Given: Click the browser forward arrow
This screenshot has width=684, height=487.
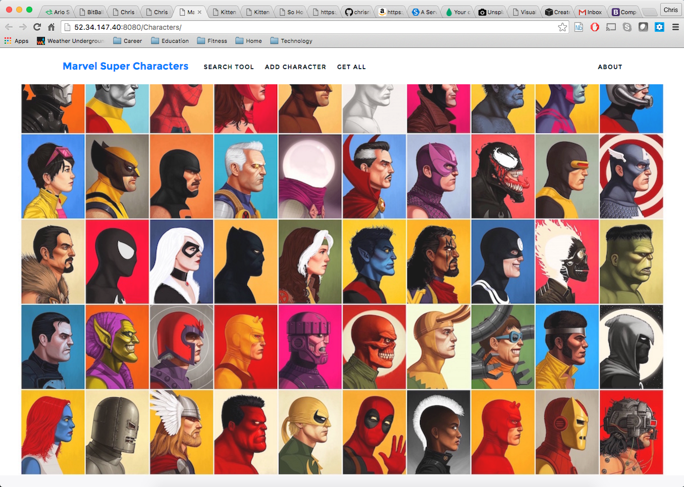Looking at the screenshot, I should pos(23,27).
